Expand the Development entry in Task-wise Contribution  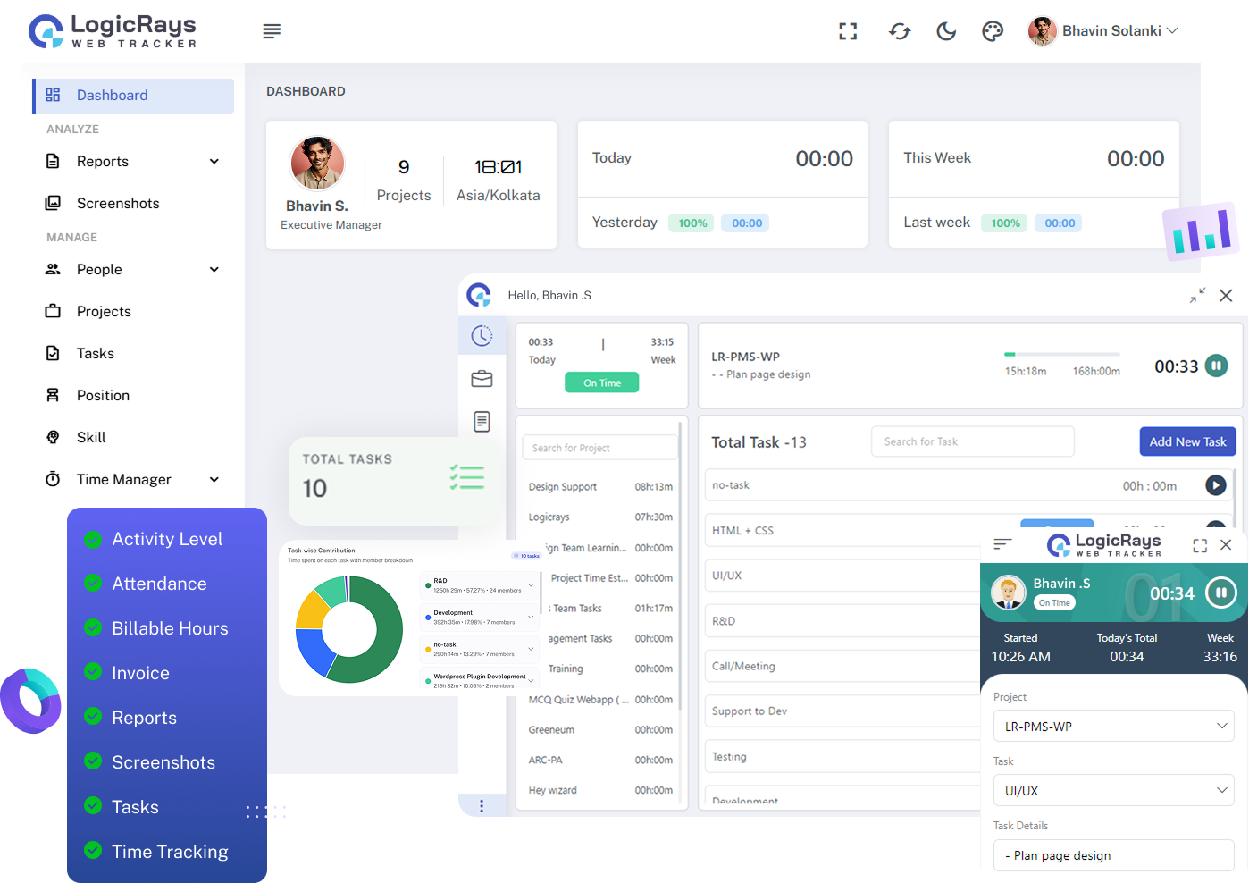tap(531, 617)
